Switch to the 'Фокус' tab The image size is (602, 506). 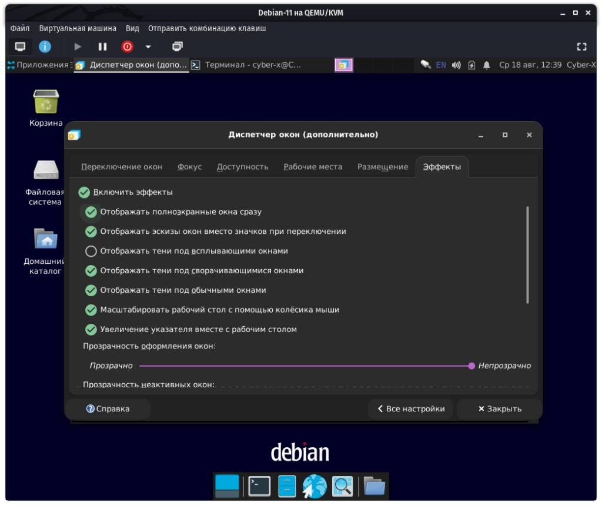pos(189,167)
